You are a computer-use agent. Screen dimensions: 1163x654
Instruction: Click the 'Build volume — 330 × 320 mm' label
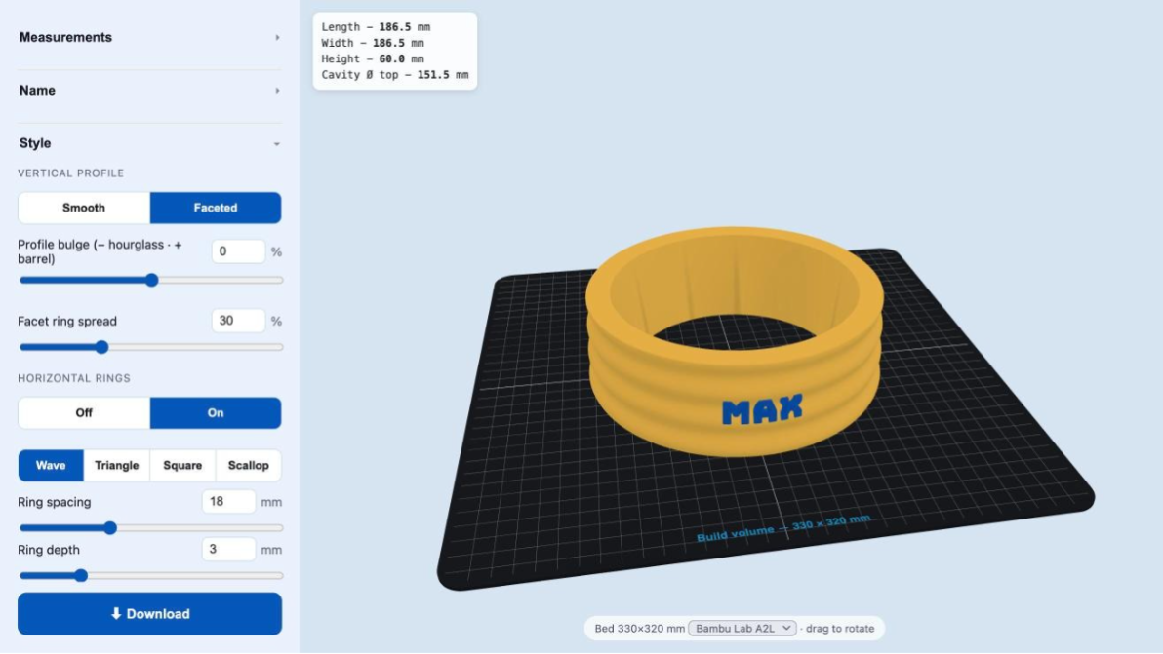coord(783,528)
